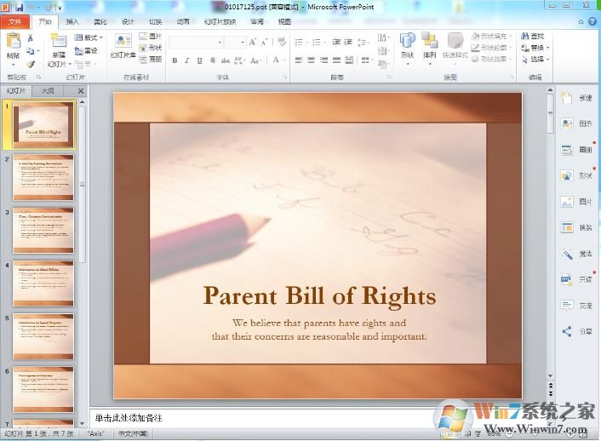
Task: Click 'Parent Bill of Rights' title text
Action: point(319,295)
